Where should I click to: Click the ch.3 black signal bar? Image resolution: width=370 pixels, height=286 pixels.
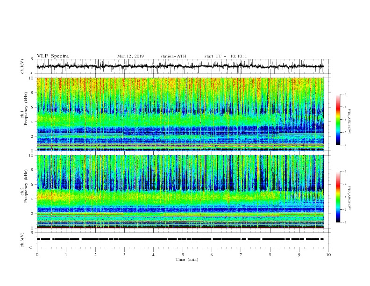click(x=180, y=239)
